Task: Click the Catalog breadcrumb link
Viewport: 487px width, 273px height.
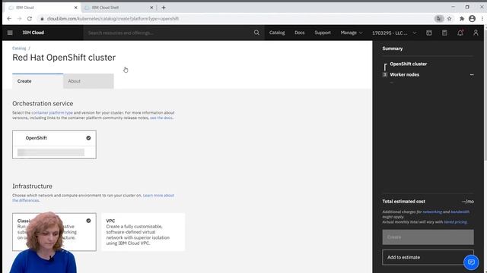Action: [x=19, y=49]
